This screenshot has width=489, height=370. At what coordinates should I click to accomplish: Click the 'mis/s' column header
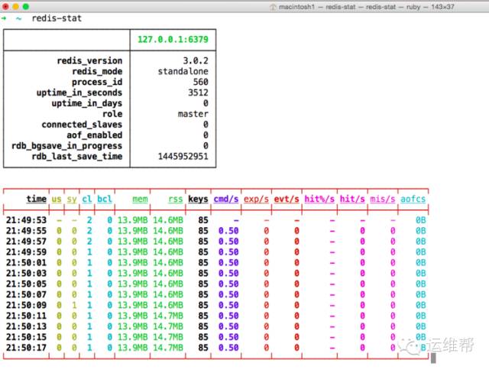click(x=383, y=199)
